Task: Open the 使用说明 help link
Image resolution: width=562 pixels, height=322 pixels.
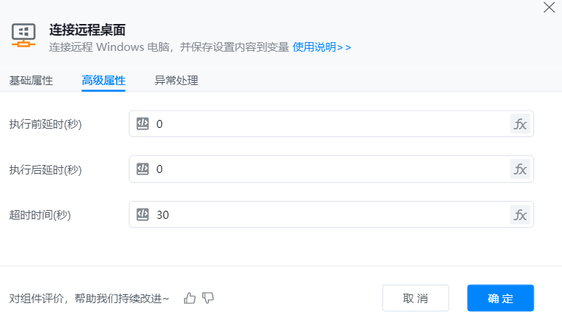Action: pyautogui.click(x=322, y=47)
